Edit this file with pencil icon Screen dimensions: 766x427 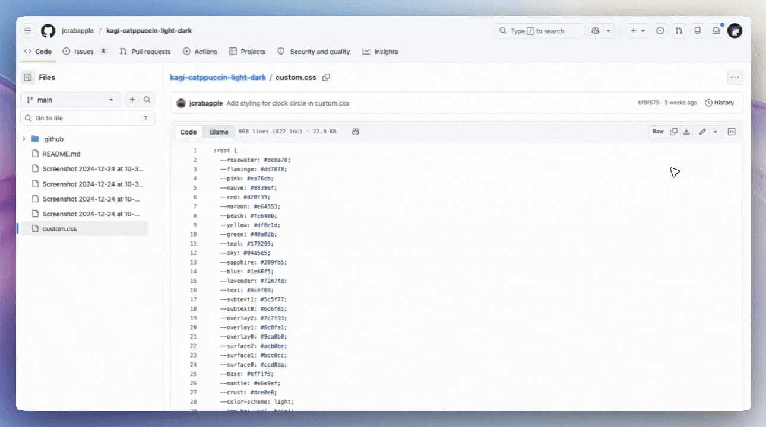click(702, 132)
